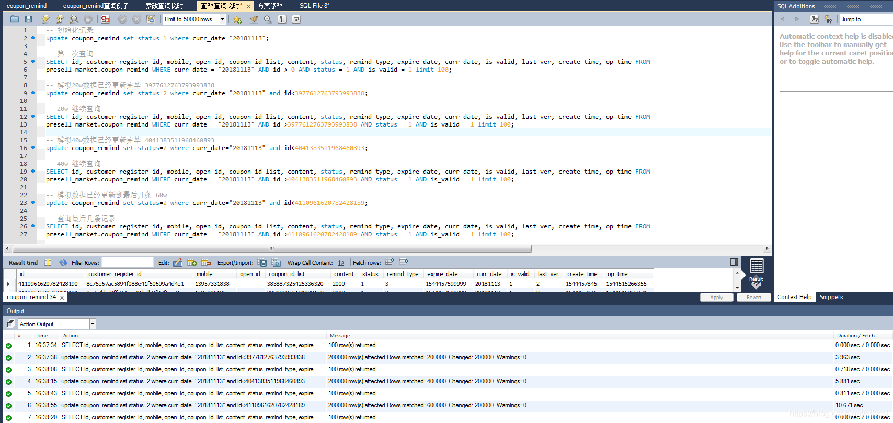Toggle the automatic context help icon
This screenshot has width=893, height=423.
[x=828, y=19]
